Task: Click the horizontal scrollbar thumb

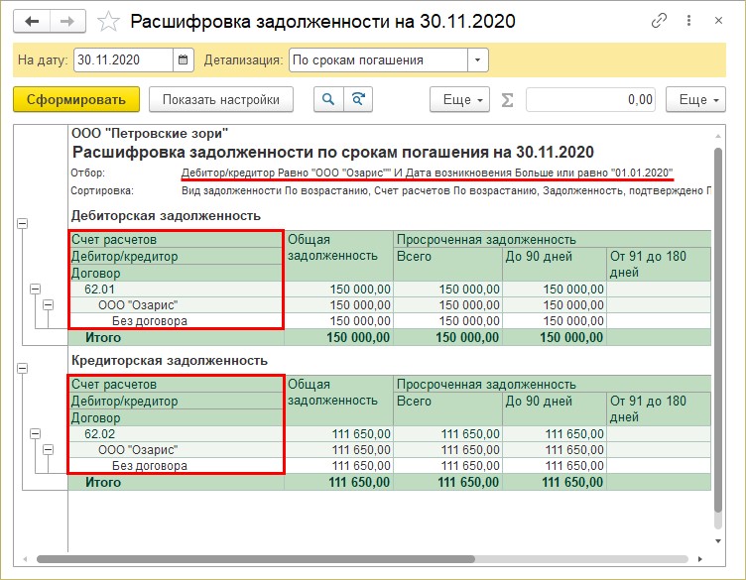Action: [x=256, y=559]
